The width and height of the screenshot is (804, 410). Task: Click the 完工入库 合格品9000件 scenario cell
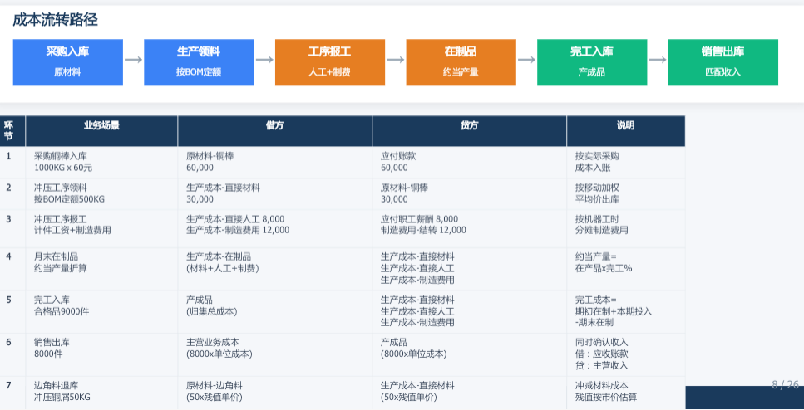pos(101,312)
